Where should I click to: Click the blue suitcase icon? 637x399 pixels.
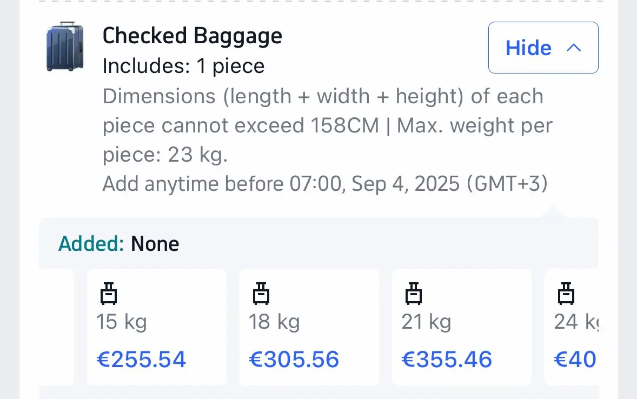point(65,46)
